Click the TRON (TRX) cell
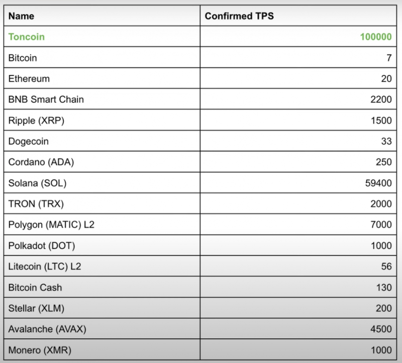Screen dimensions: 402x363 click(x=102, y=204)
